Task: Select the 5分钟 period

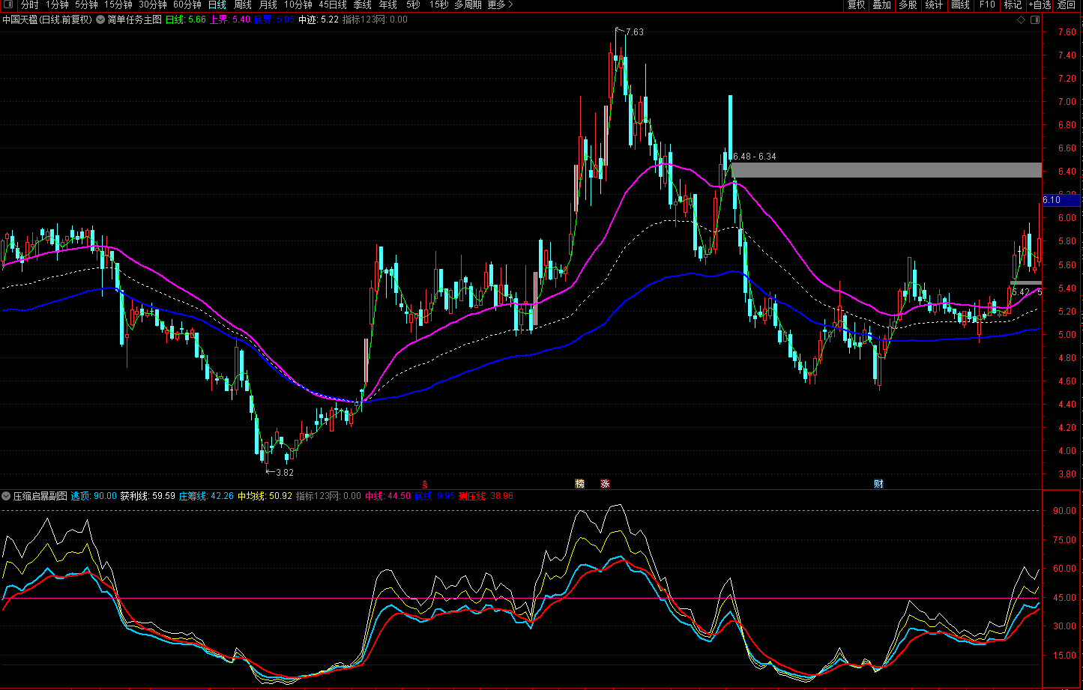Action: [x=86, y=4]
